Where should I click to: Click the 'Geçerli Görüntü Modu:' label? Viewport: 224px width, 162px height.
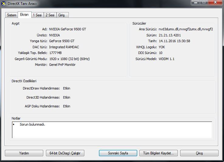click(31, 59)
